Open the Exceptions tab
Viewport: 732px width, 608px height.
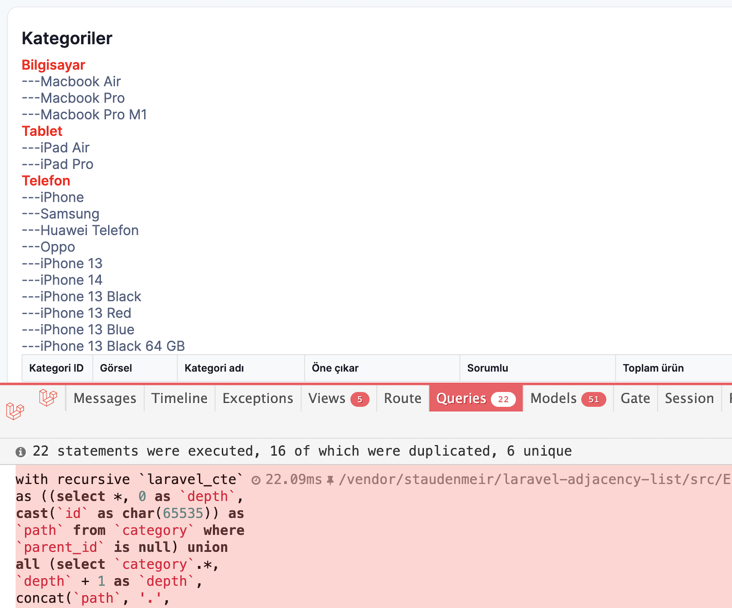click(x=258, y=398)
